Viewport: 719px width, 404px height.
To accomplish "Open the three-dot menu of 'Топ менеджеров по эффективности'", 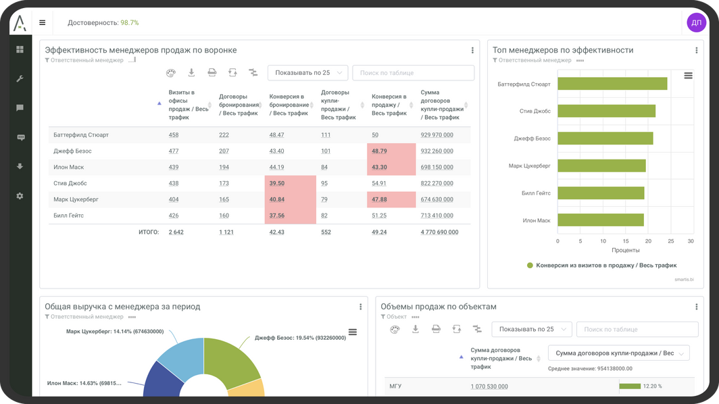I will 697,50.
